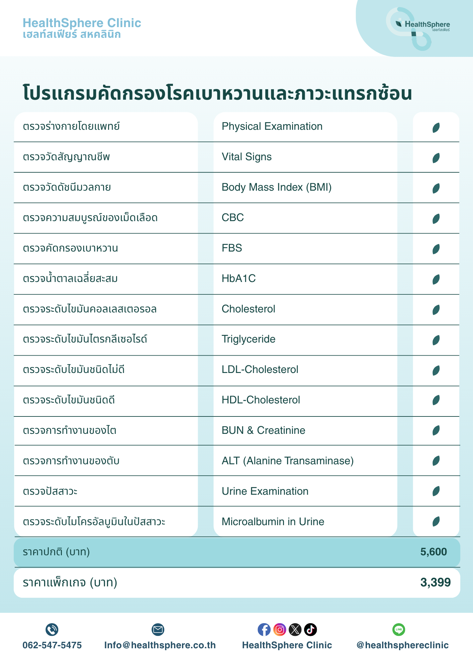
Task: Open the TikTok icon in footer
Action: point(310,630)
